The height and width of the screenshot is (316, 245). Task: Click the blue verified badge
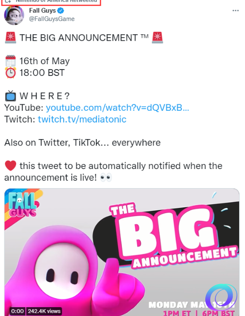coord(61,10)
